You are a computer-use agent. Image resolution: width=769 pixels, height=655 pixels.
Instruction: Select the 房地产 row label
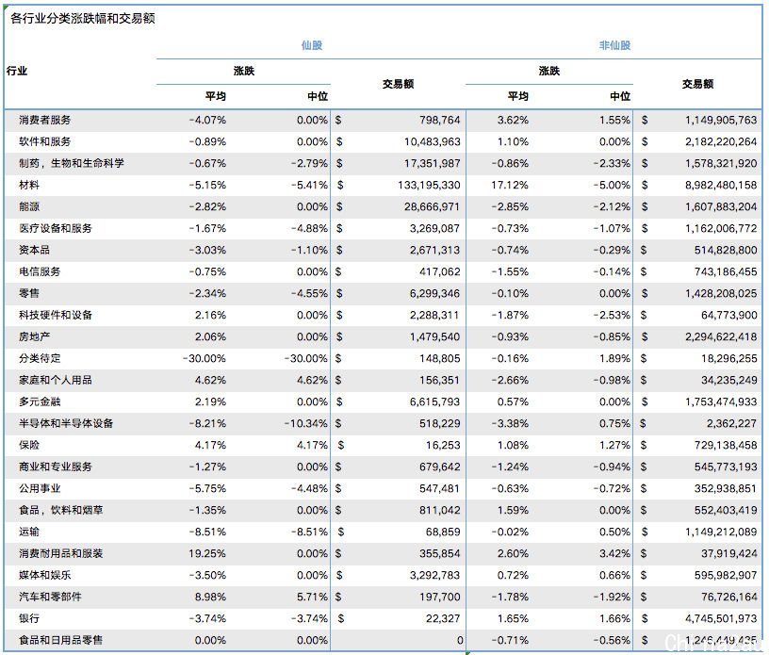[34, 336]
